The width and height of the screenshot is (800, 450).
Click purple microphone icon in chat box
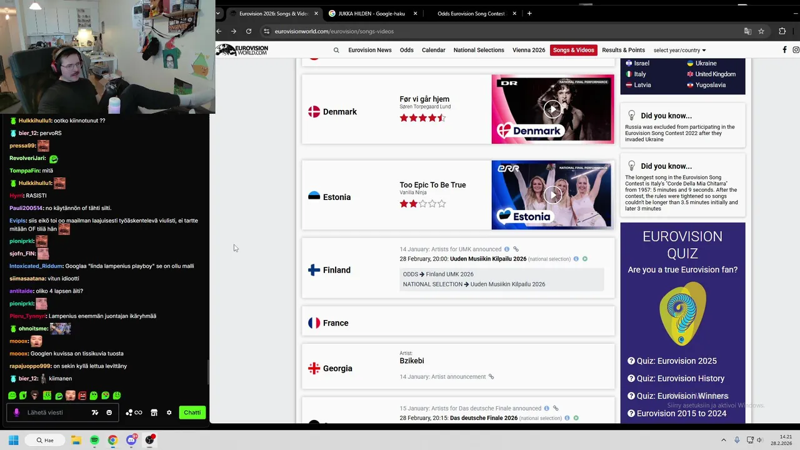17,412
